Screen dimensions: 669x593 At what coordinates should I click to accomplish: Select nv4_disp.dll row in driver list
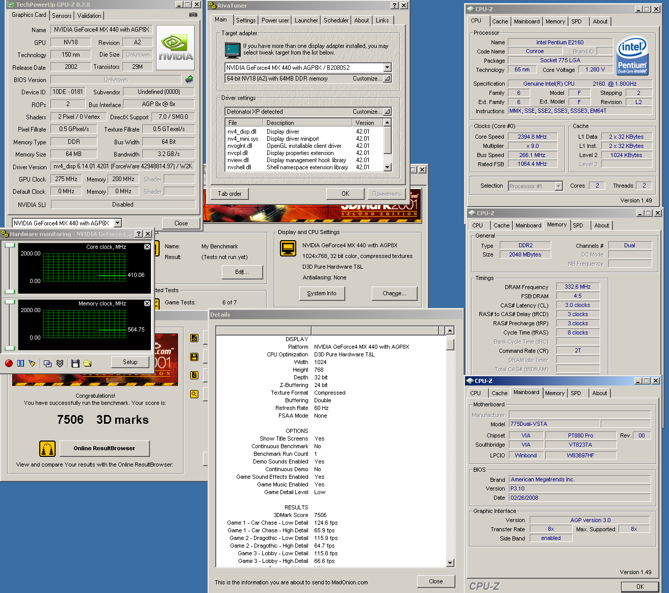[x=305, y=132]
